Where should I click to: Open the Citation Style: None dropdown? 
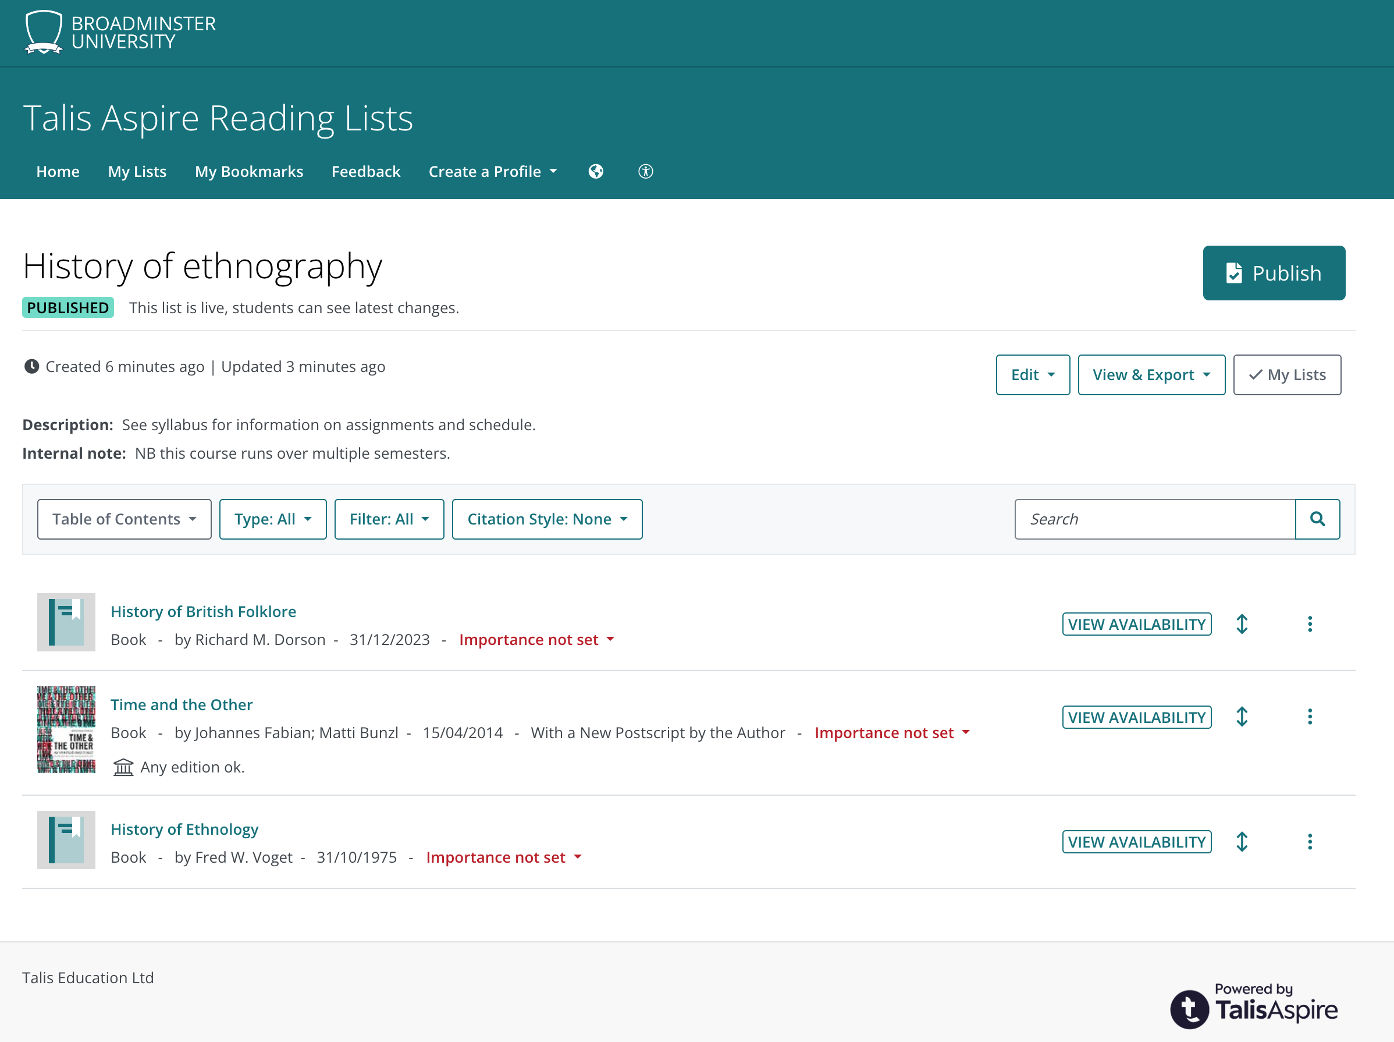[x=547, y=519]
